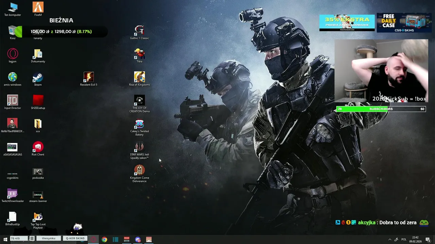Select the Rise of Kingdoms shortcut
The height and width of the screenshot is (244, 435).
139,79
